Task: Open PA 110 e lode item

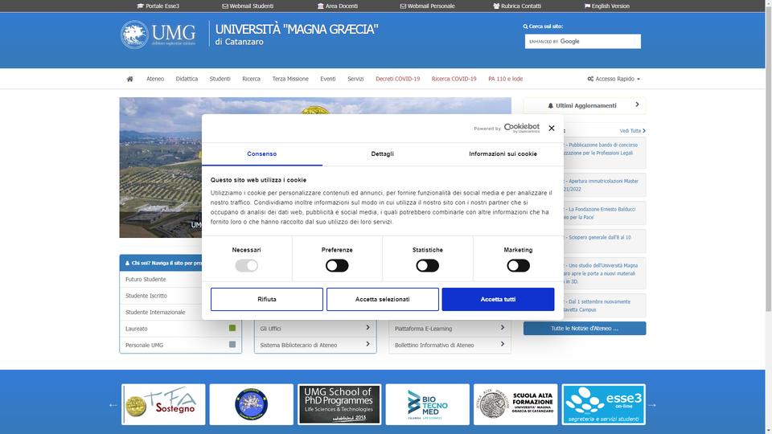Action: 505,79
